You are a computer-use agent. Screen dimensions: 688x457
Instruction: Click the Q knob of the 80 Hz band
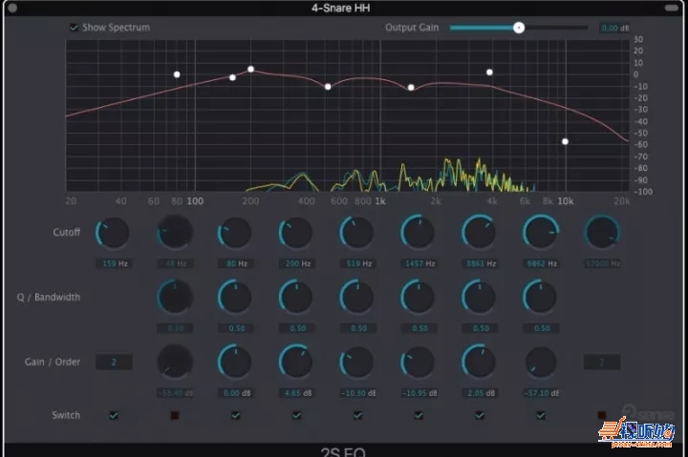tap(235, 297)
